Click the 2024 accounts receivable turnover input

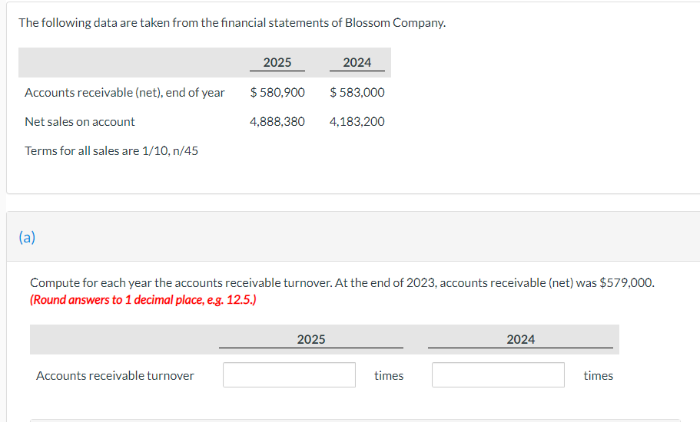[x=498, y=375]
